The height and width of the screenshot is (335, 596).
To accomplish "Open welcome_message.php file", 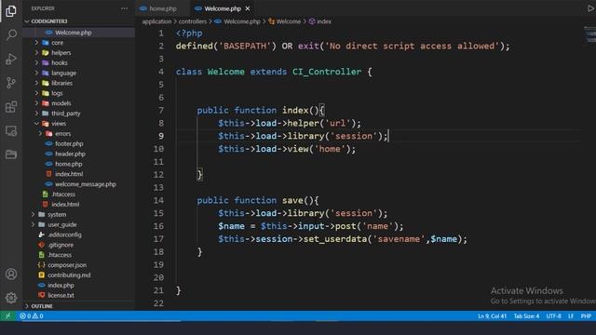I will point(85,184).
